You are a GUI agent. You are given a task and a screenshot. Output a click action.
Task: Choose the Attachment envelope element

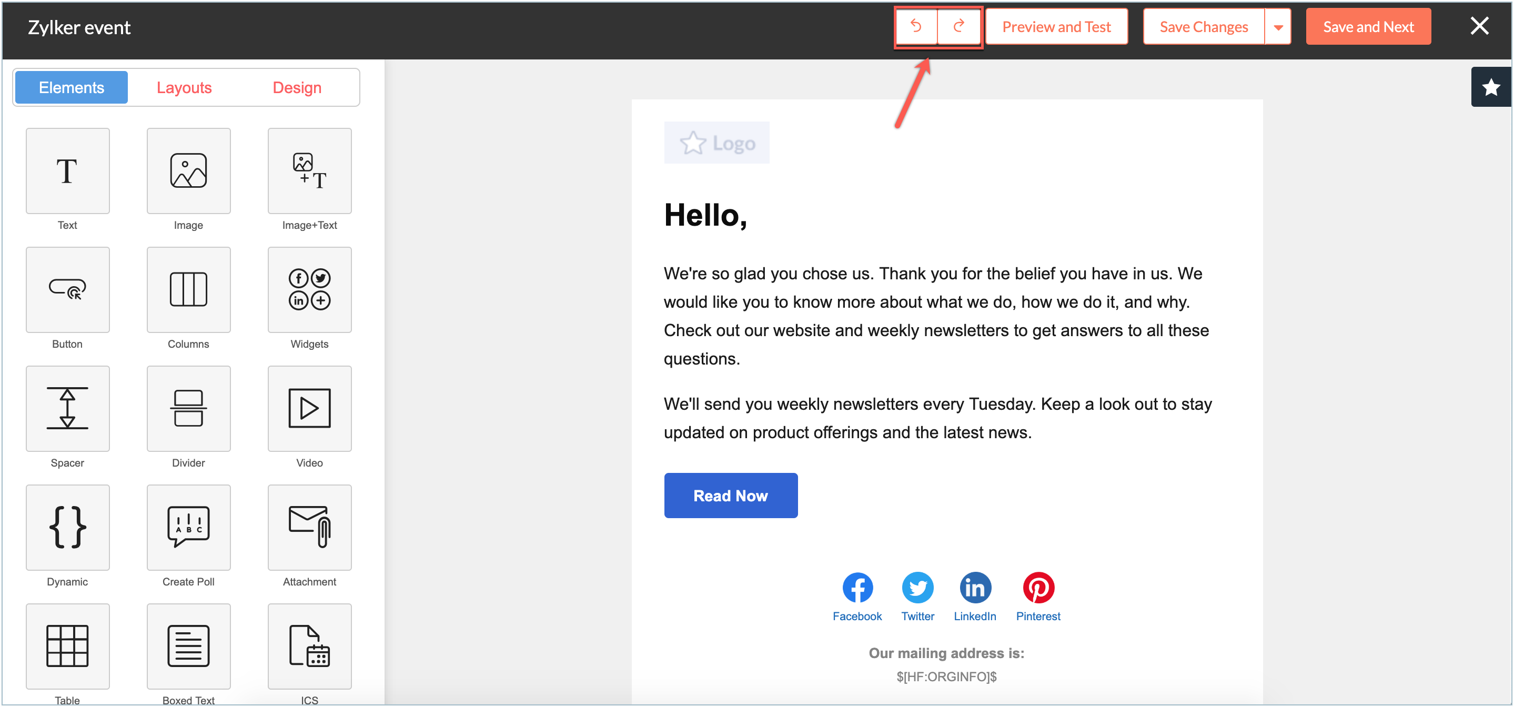[x=309, y=527]
